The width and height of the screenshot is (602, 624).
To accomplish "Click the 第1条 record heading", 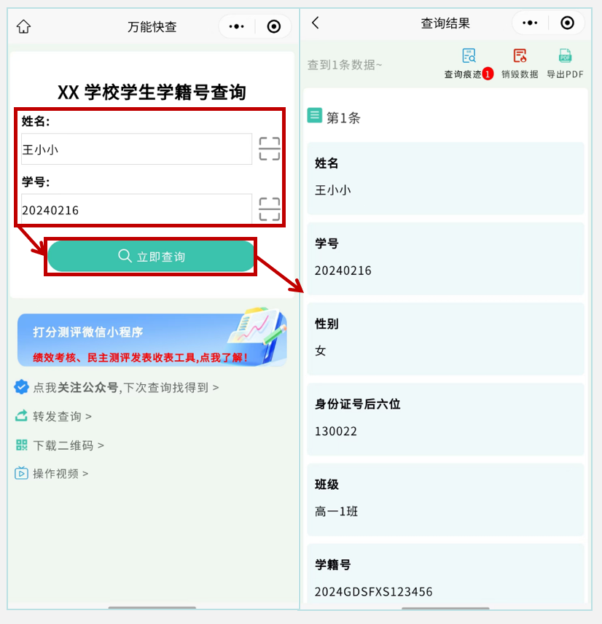I will [343, 118].
